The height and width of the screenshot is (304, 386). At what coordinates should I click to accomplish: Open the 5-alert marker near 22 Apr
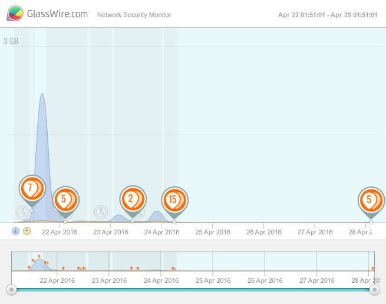(65, 200)
